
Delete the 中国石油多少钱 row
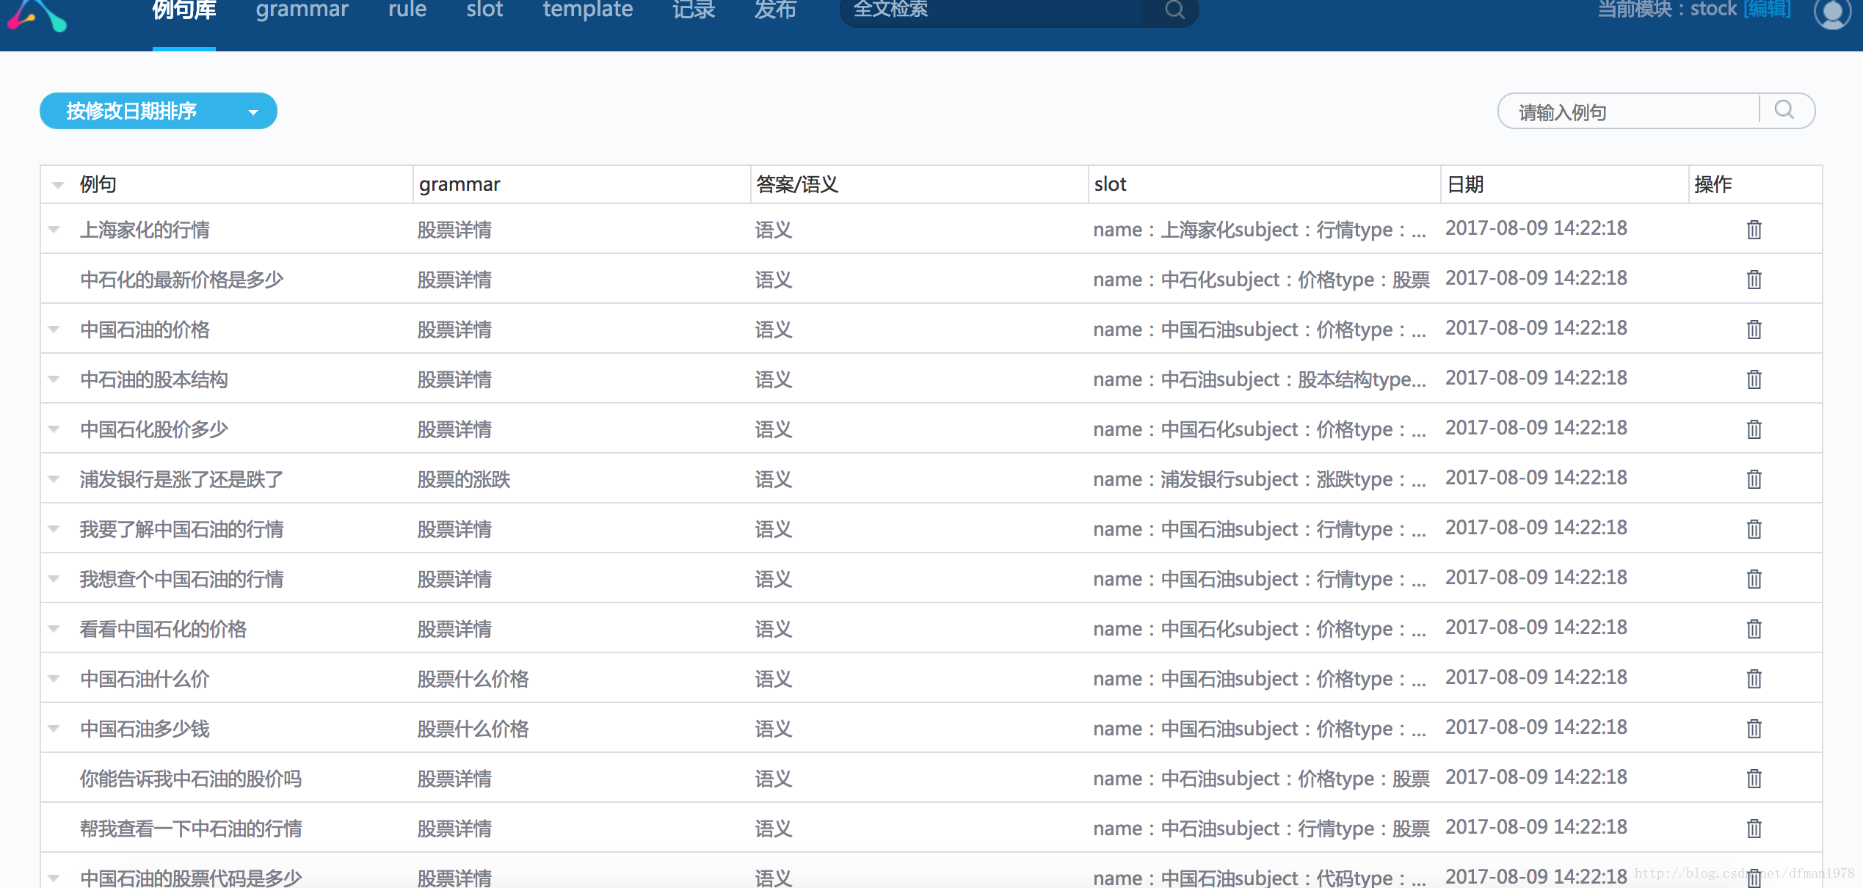click(x=1754, y=729)
